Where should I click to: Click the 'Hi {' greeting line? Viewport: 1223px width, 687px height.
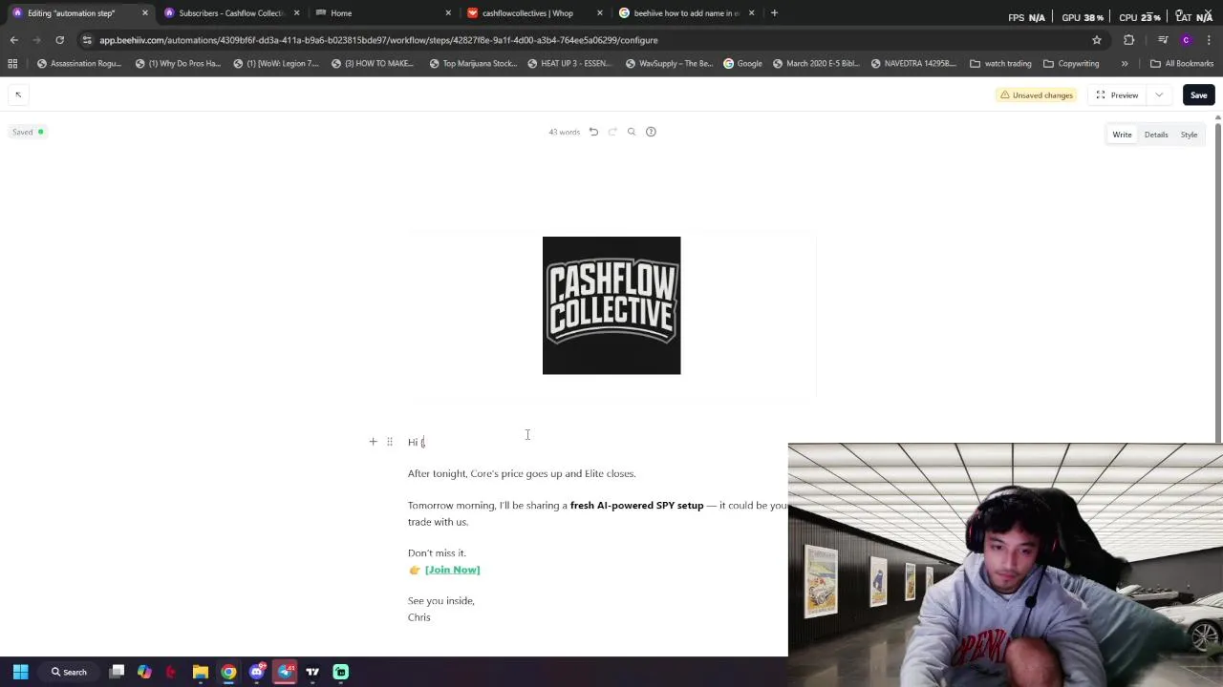[x=417, y=442]
